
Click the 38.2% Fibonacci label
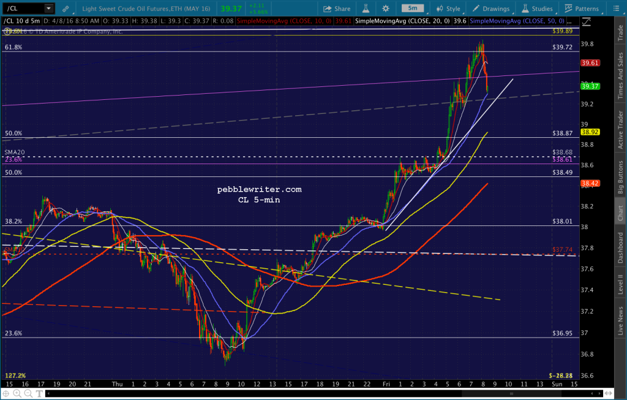[x=13, y=221]
